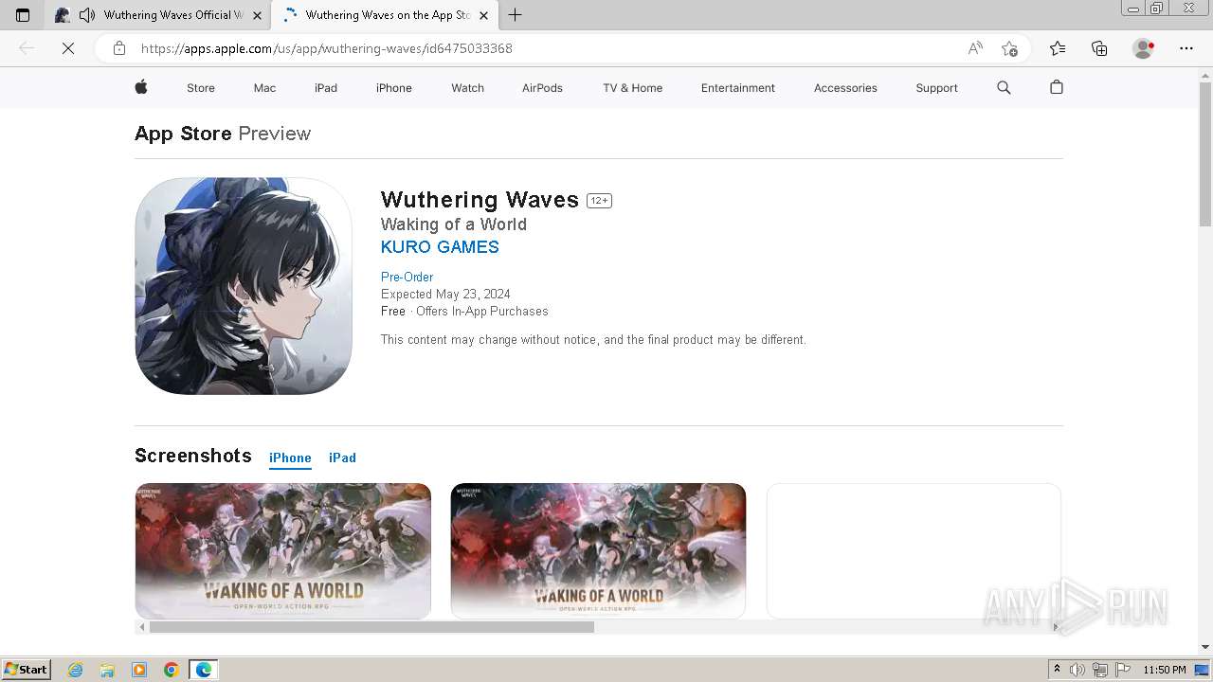The width and height of the screenshot is (1213, 682).
Task: Open the Store menu item
Action: pos(201,88)
